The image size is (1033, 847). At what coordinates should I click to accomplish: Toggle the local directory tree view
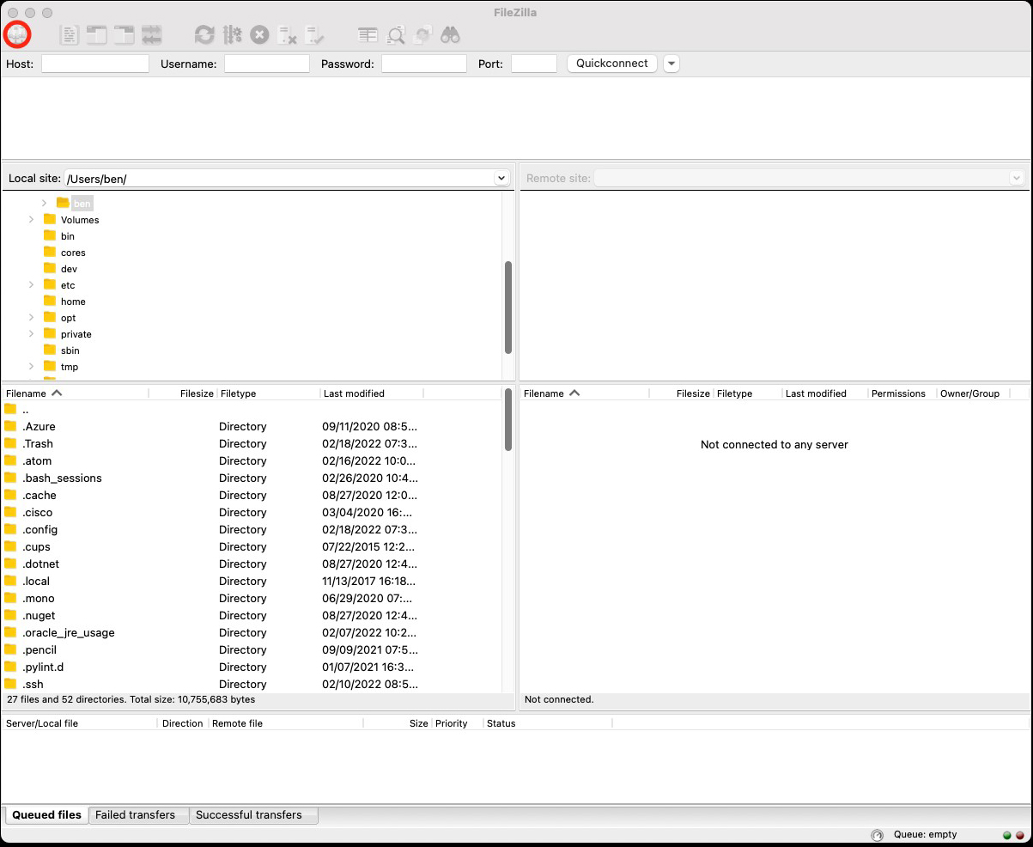coord(97,35)
